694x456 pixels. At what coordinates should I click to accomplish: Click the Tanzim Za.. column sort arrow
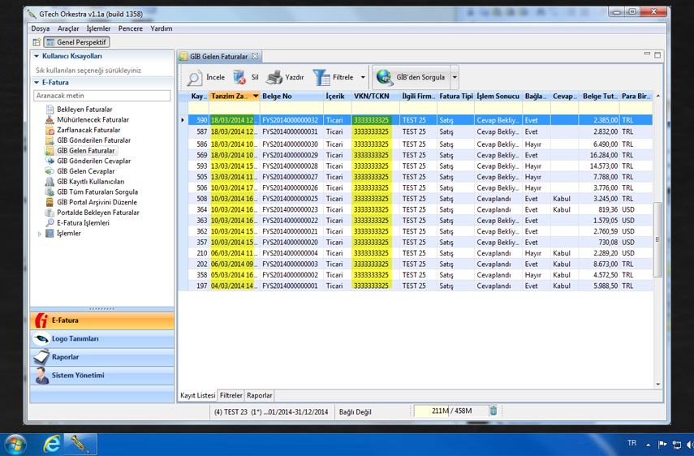256,96
